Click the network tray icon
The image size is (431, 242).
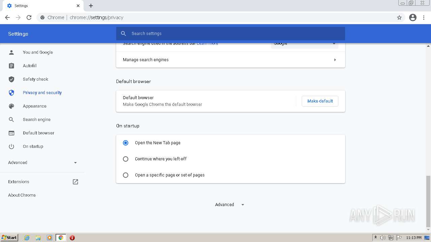click(x=391, y=238)
